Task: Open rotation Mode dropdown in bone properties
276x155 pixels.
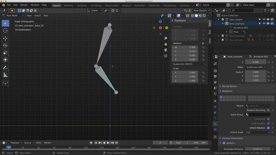Action: point(256,67)
